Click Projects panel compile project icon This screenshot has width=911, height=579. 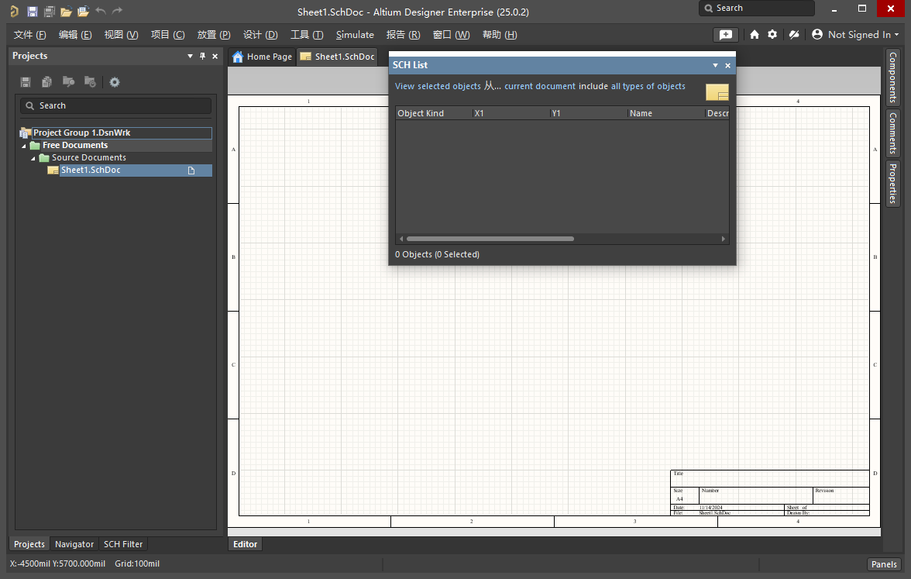(x=68, y=82)
